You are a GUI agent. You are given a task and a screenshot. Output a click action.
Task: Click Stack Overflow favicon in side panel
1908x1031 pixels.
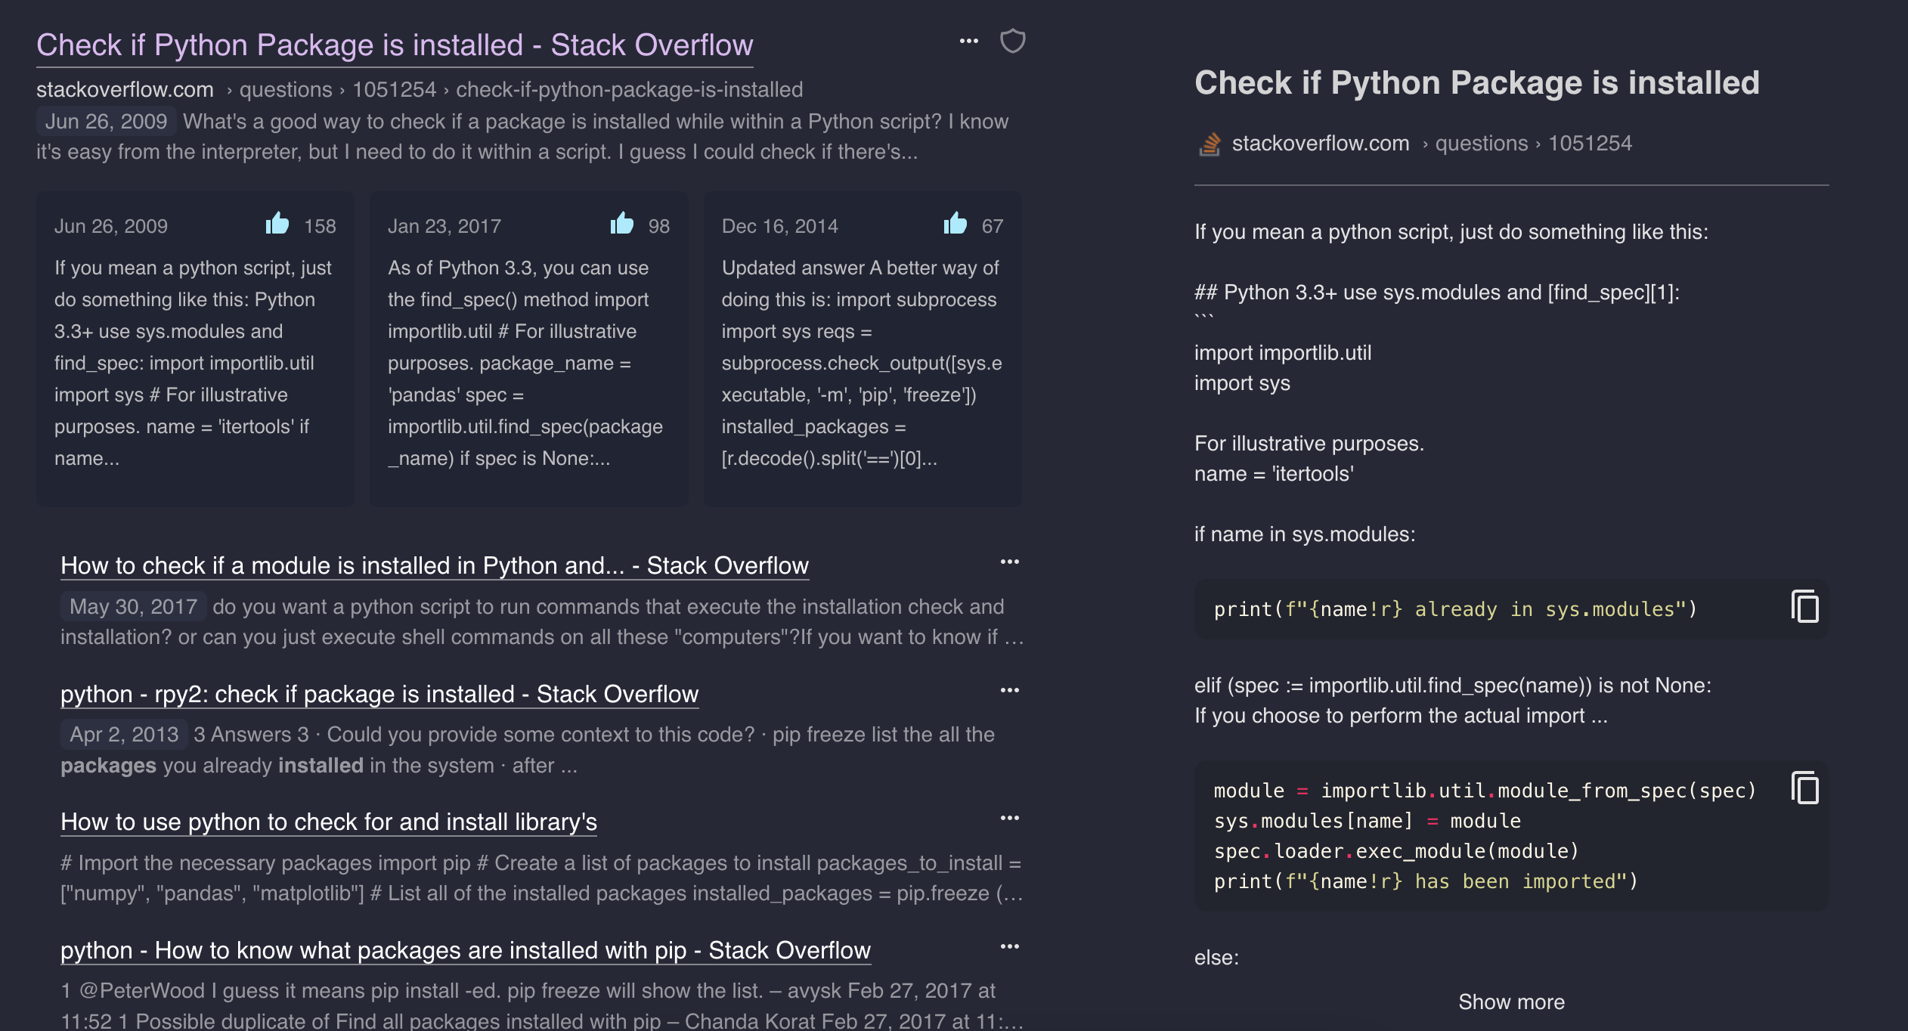coord(1210,144)
